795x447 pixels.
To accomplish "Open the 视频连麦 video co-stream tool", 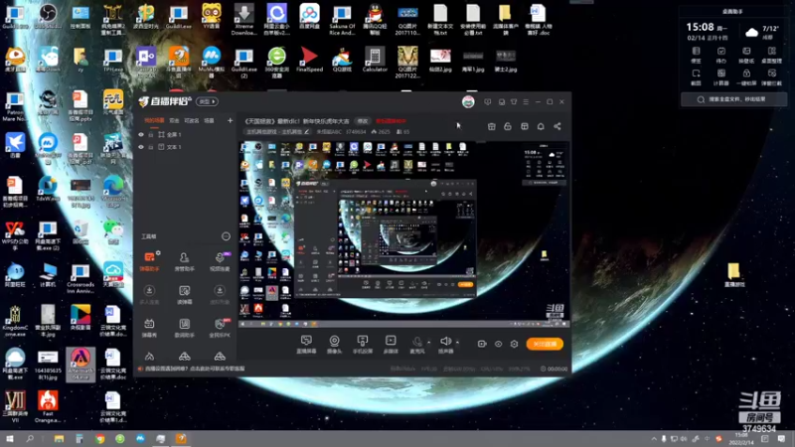I will 220,261.
